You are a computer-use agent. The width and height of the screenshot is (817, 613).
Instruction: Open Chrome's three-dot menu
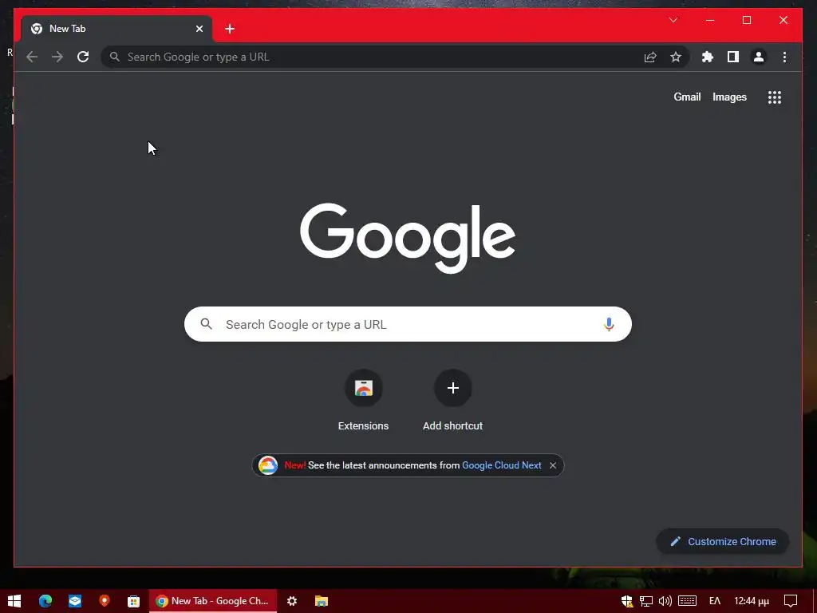tap(785, 57)
